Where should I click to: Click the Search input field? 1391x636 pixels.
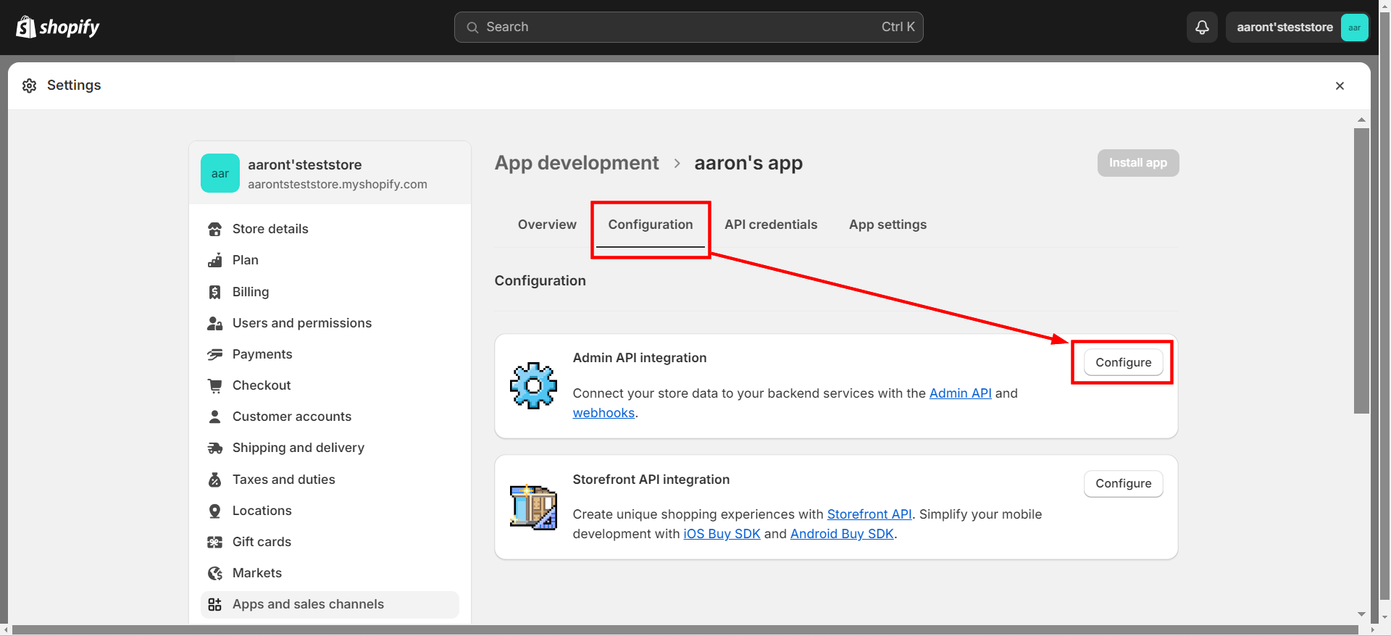pyautogui.click(x=688, y=28)
